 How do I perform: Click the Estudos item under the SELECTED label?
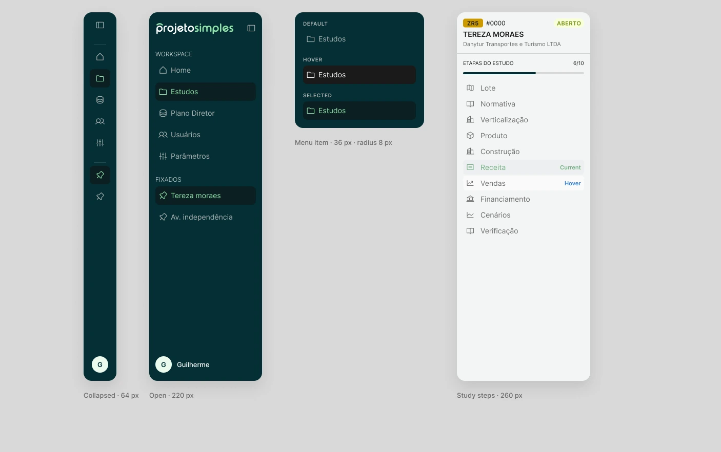click(x=359, y=111)
